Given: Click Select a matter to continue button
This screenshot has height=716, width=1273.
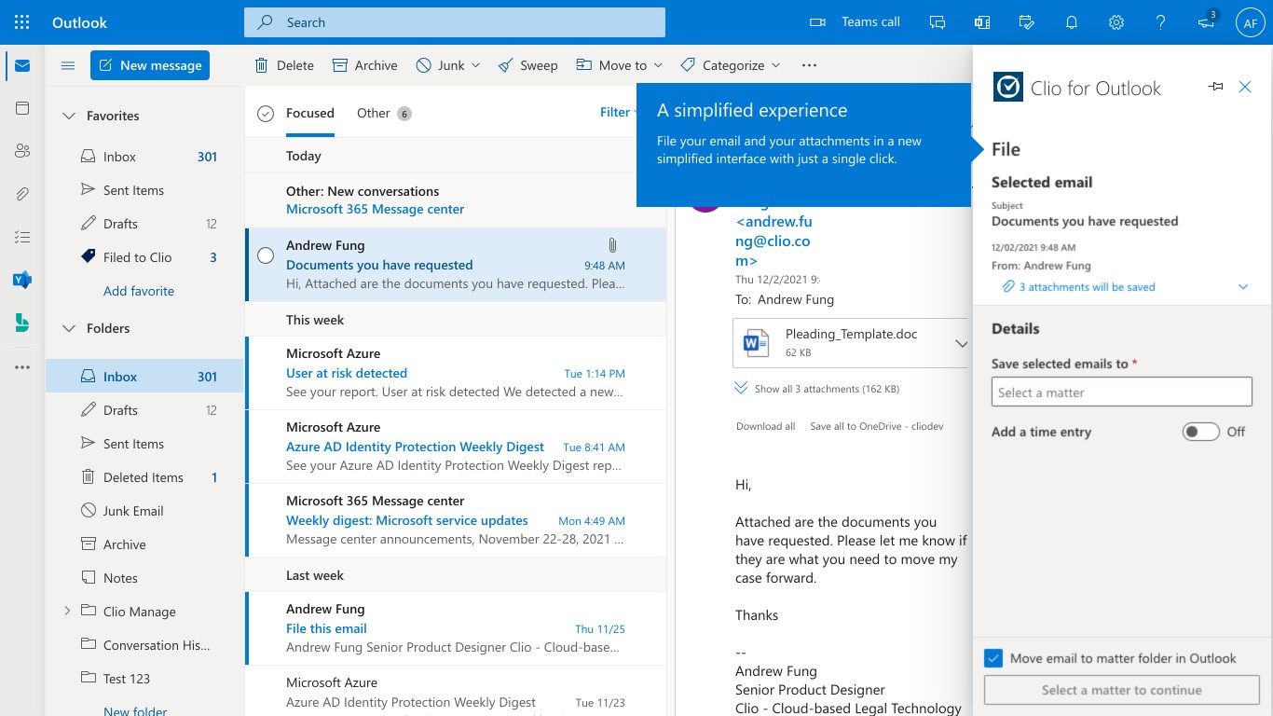Looking at the screenshot, I should coord(1122,690).
